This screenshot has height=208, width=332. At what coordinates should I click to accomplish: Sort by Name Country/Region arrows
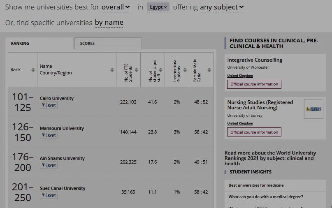tap(112, 70)
